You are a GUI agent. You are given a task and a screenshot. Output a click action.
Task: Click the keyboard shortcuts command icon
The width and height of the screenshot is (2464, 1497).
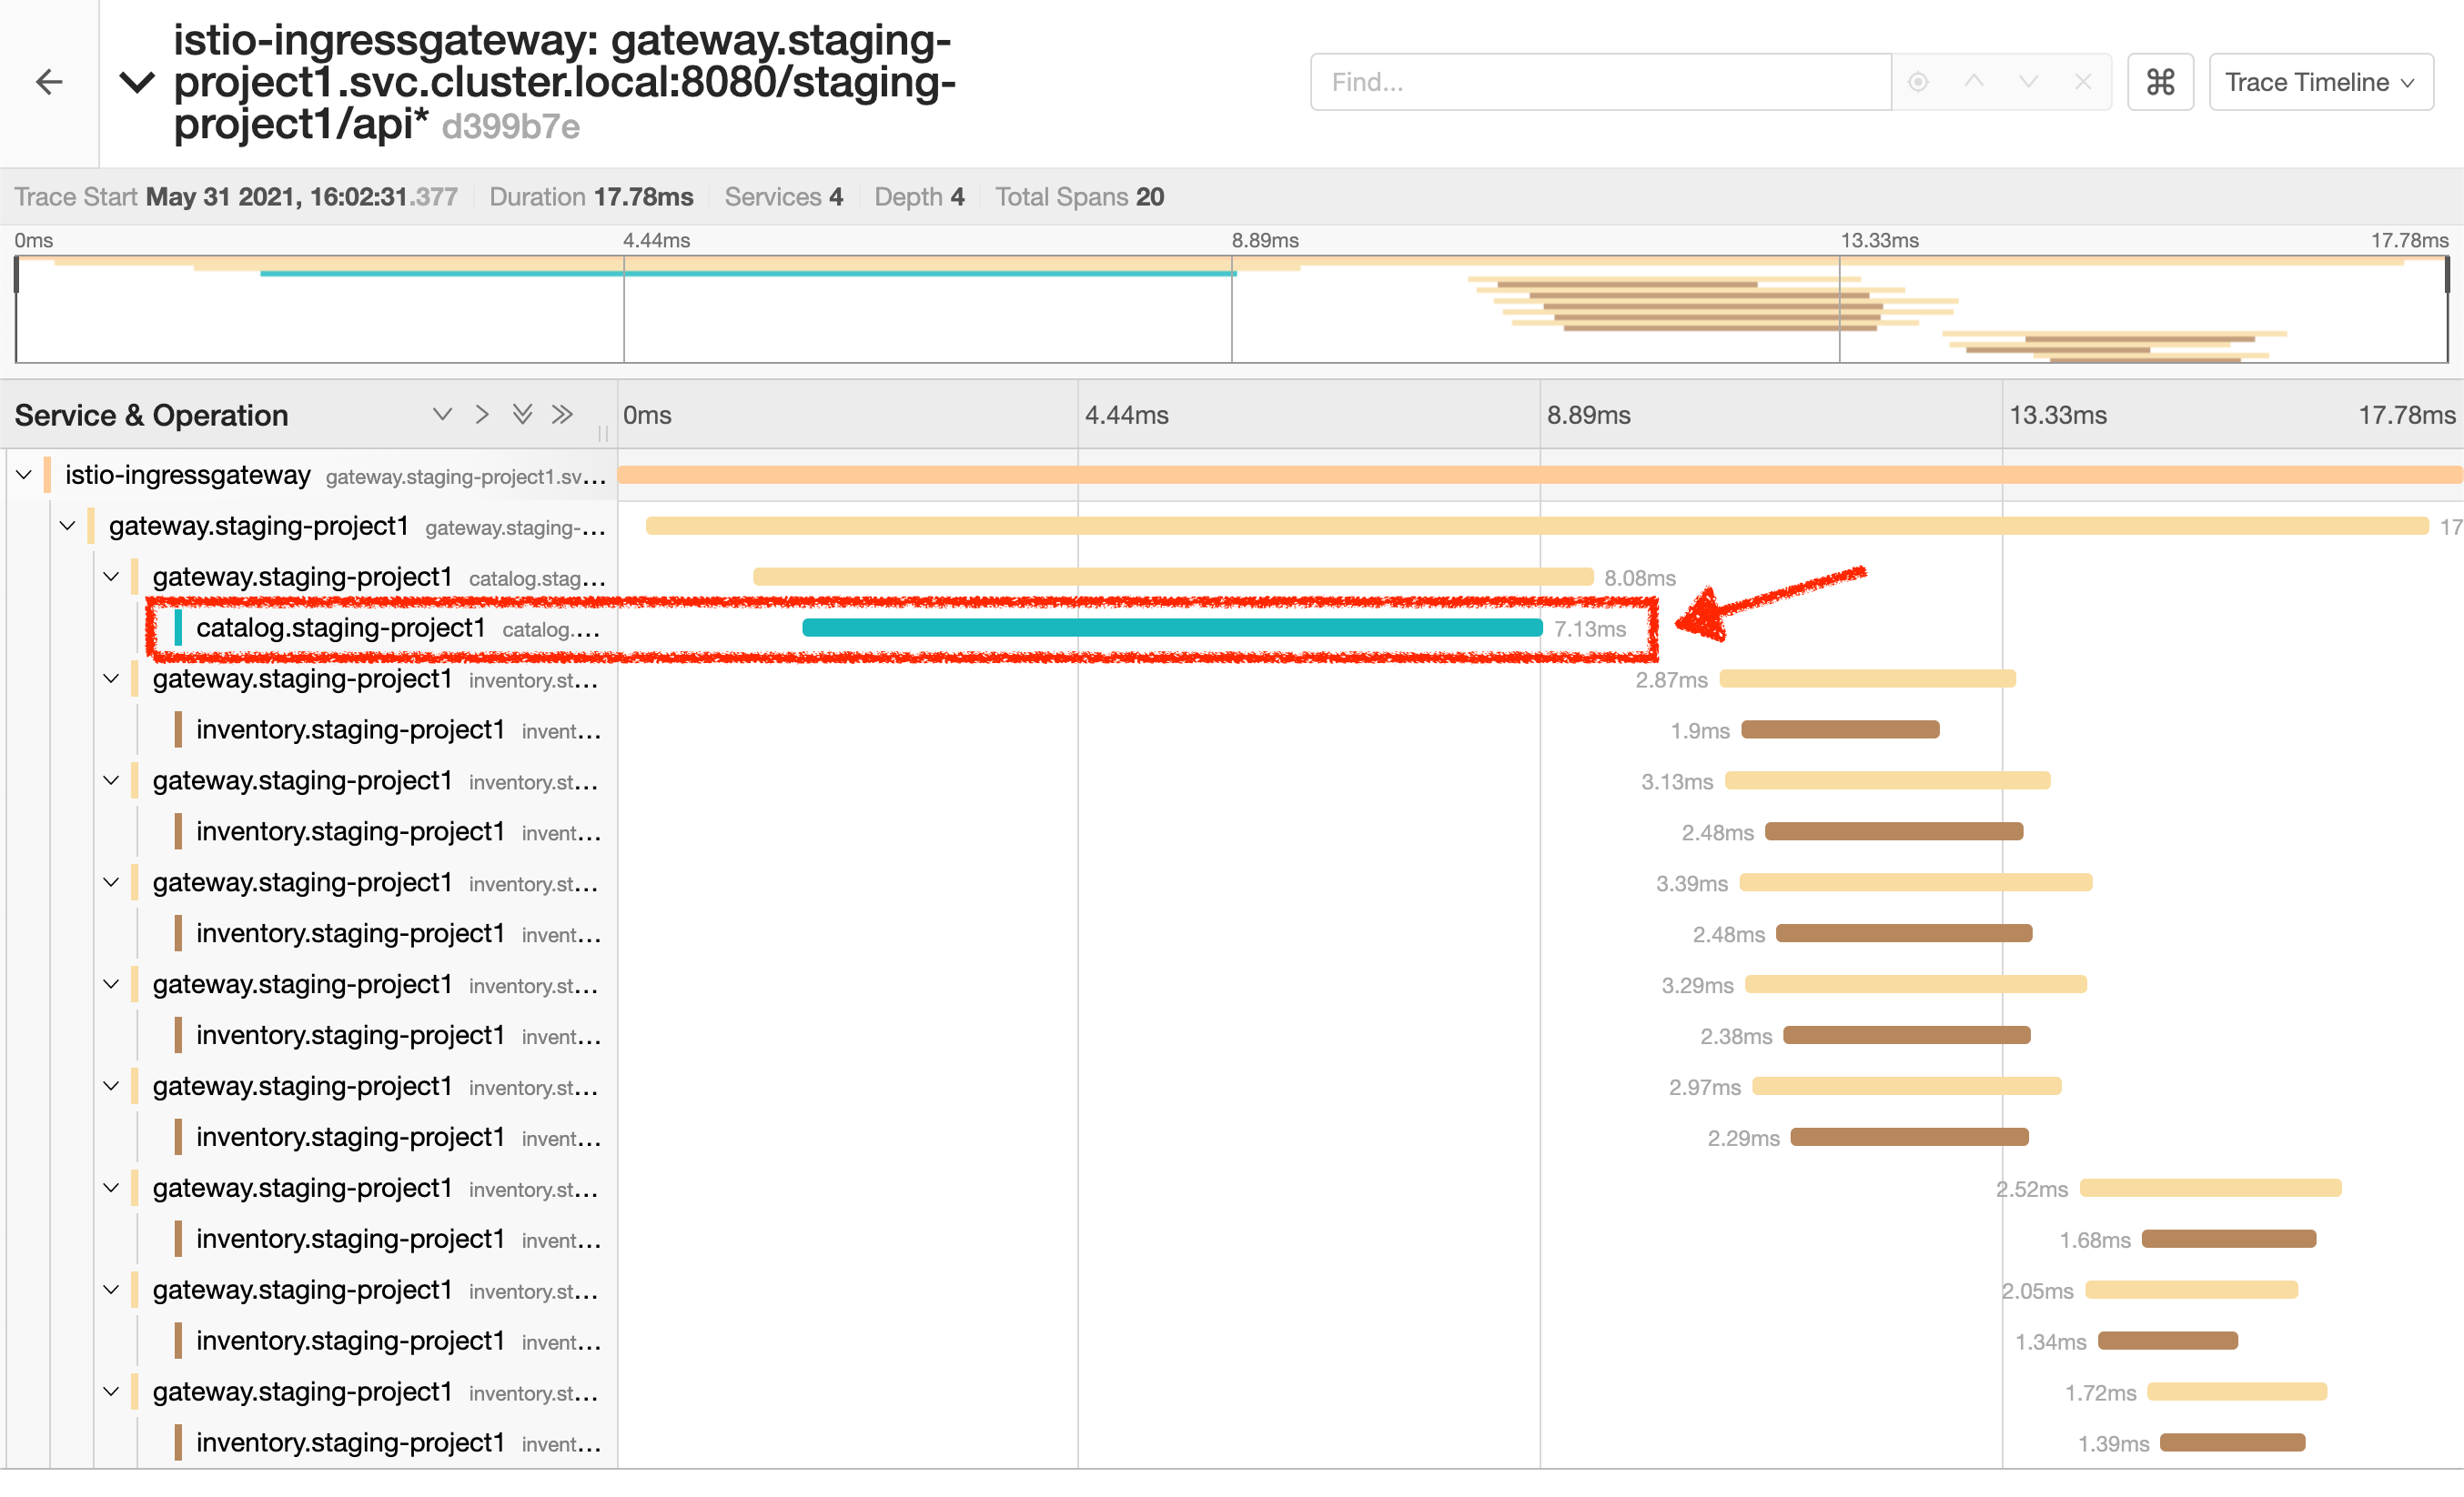[x=2160, y=82]
